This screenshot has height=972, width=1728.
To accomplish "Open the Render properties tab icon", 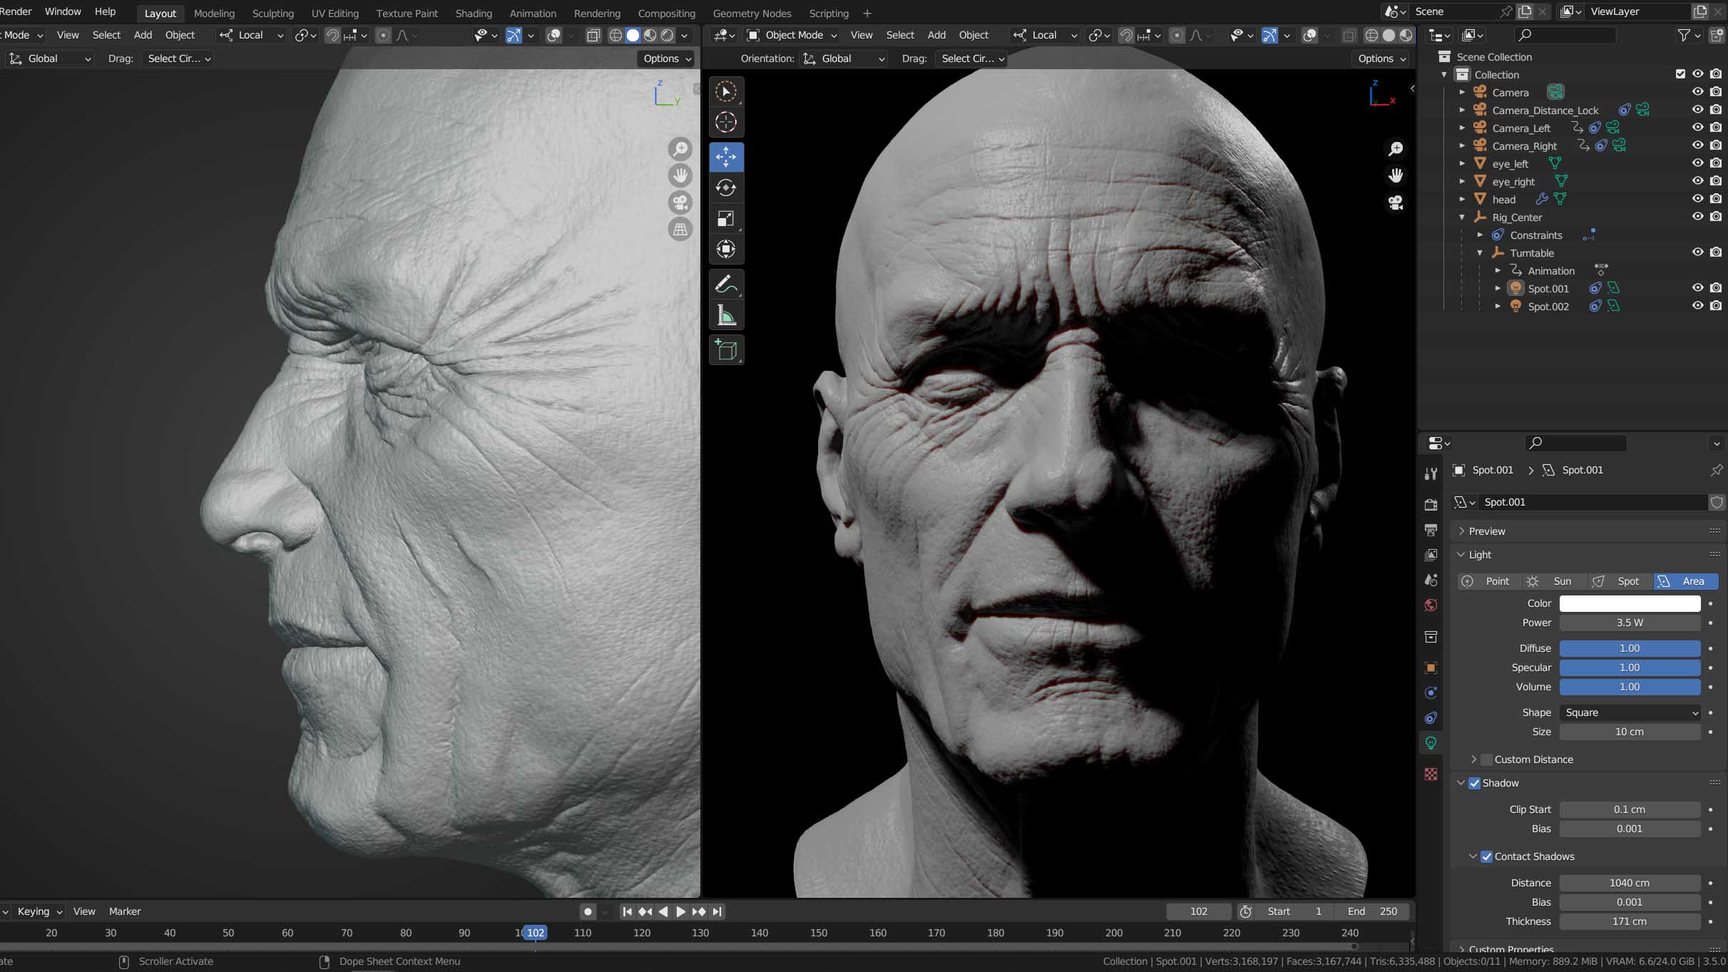I will [1431, 504].
